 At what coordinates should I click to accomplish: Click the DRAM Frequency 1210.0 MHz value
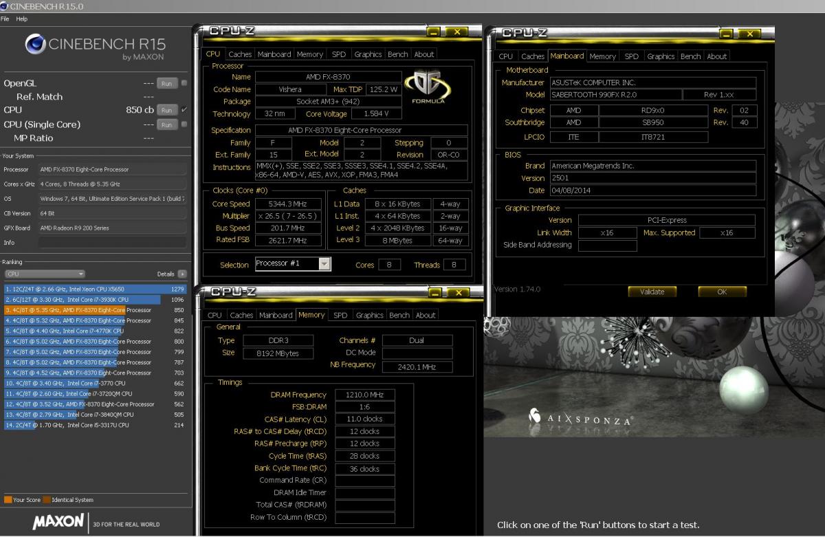click(365, 395)
